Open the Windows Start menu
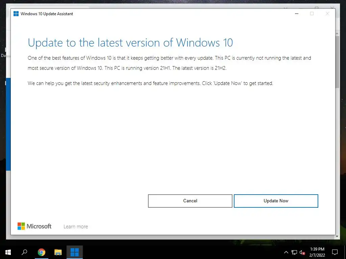346x259 pixels. coord(8,252)
